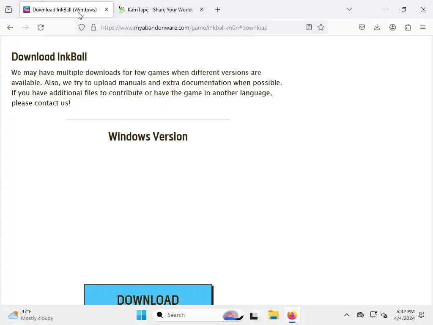Viewport: 433px width, 325px height.
Task: Open Firefox account menu
Action: (392, 27)
